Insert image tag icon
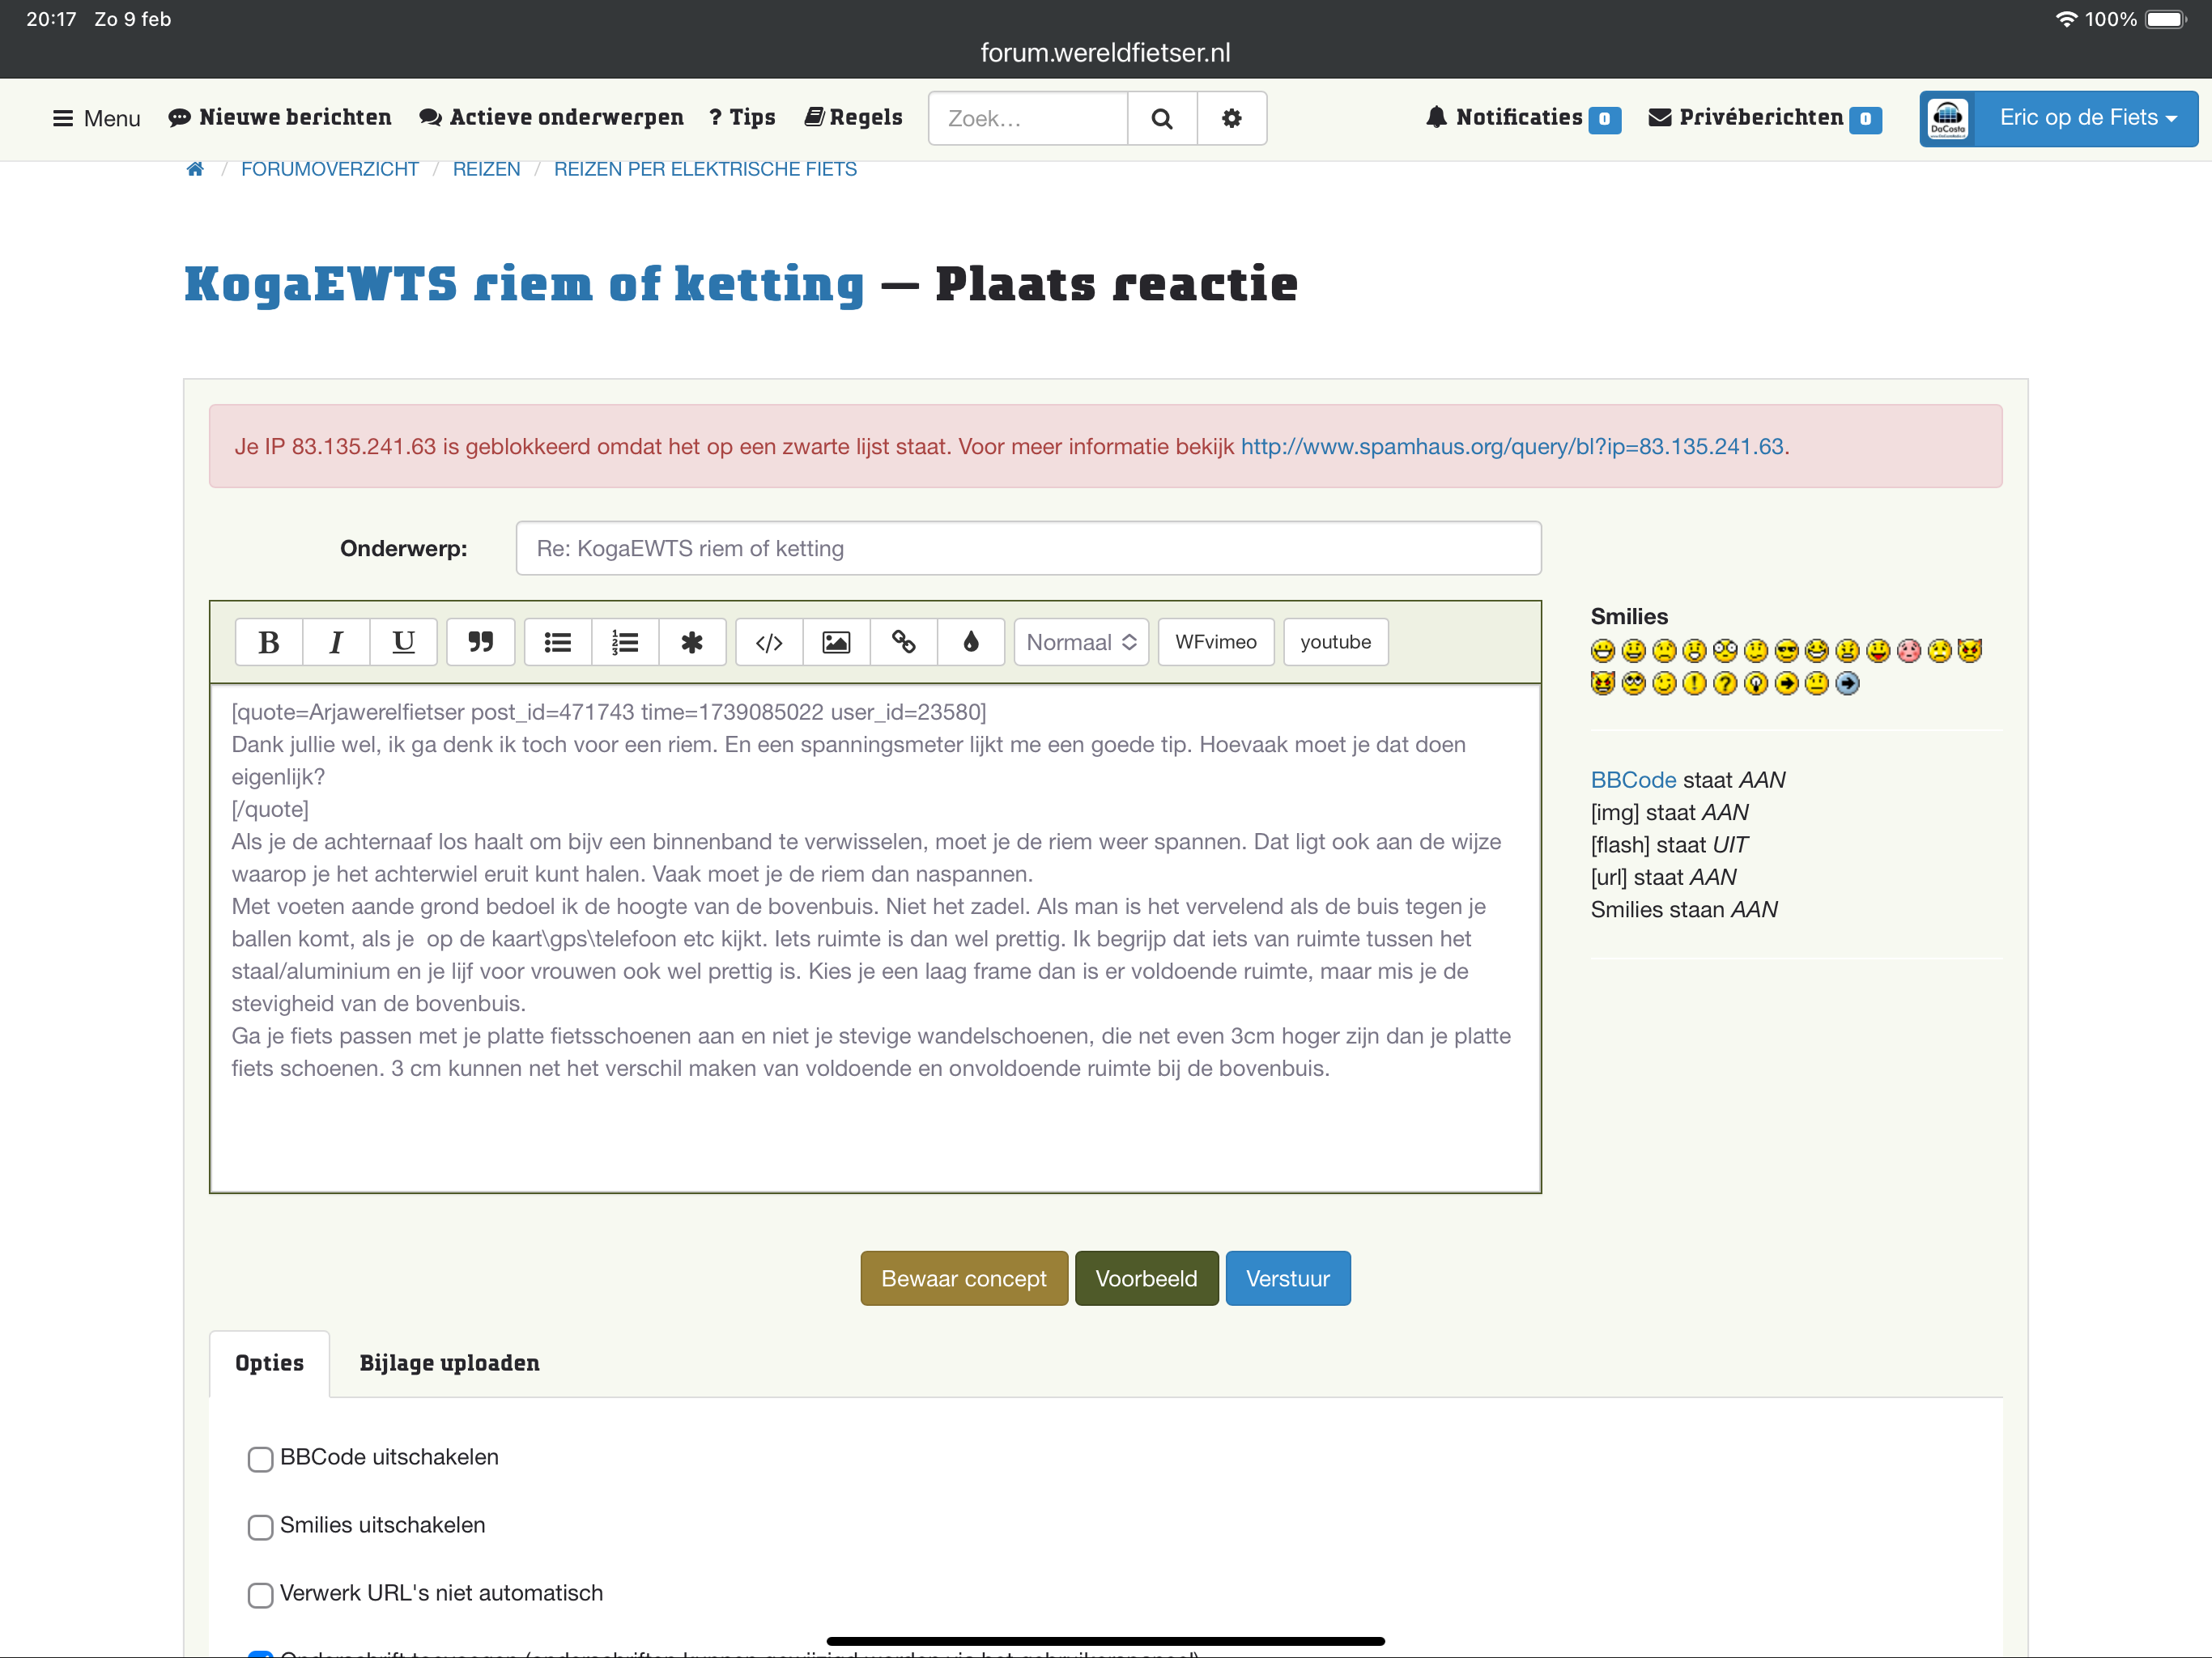The height and width of the screenshot is (1658, 2212). [836, 642]
